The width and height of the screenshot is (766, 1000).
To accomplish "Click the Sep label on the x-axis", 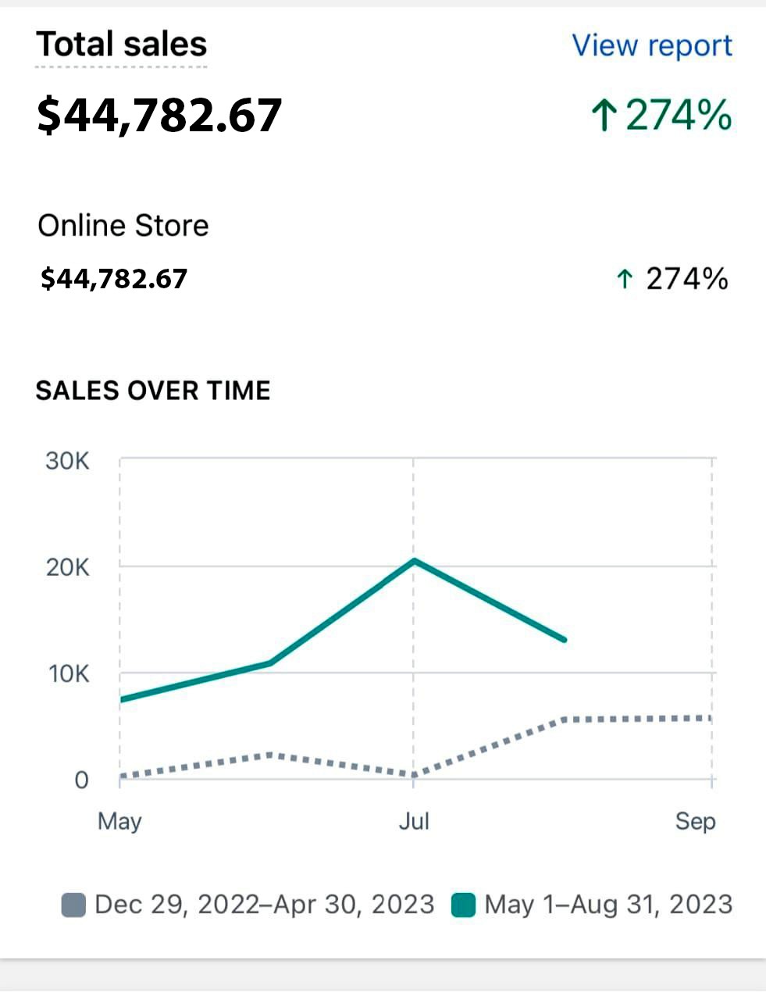I will (x=695, y=821).
